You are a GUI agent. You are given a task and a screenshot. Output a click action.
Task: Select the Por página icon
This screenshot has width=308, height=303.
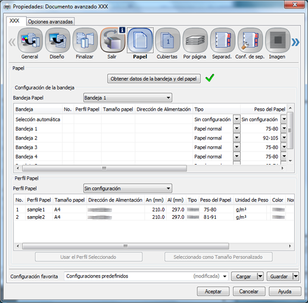(x=195, y=40)
